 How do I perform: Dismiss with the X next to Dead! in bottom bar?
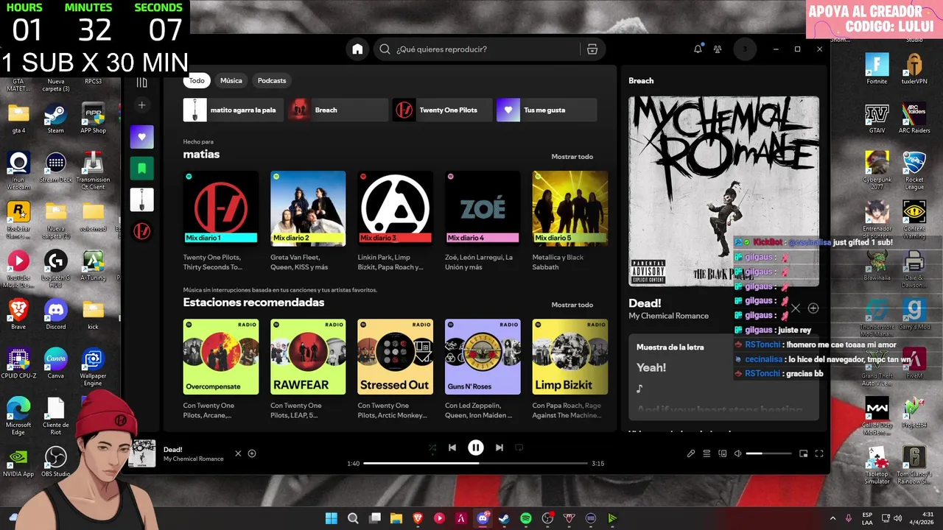[238, 453]
